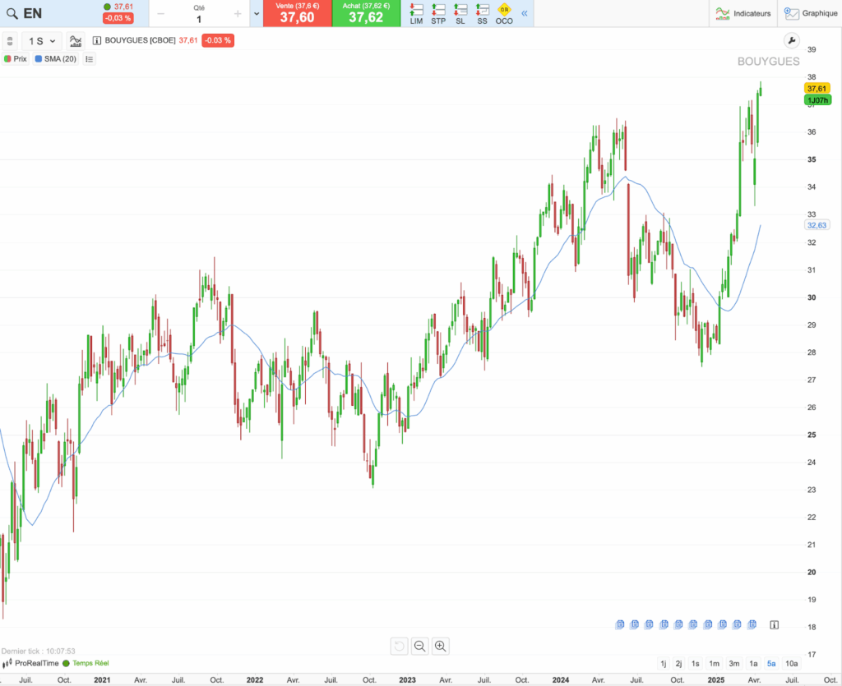The width and height of the screenshot is (842, 686).
Task: Click the chart link group icon
Action: point(10,41)
